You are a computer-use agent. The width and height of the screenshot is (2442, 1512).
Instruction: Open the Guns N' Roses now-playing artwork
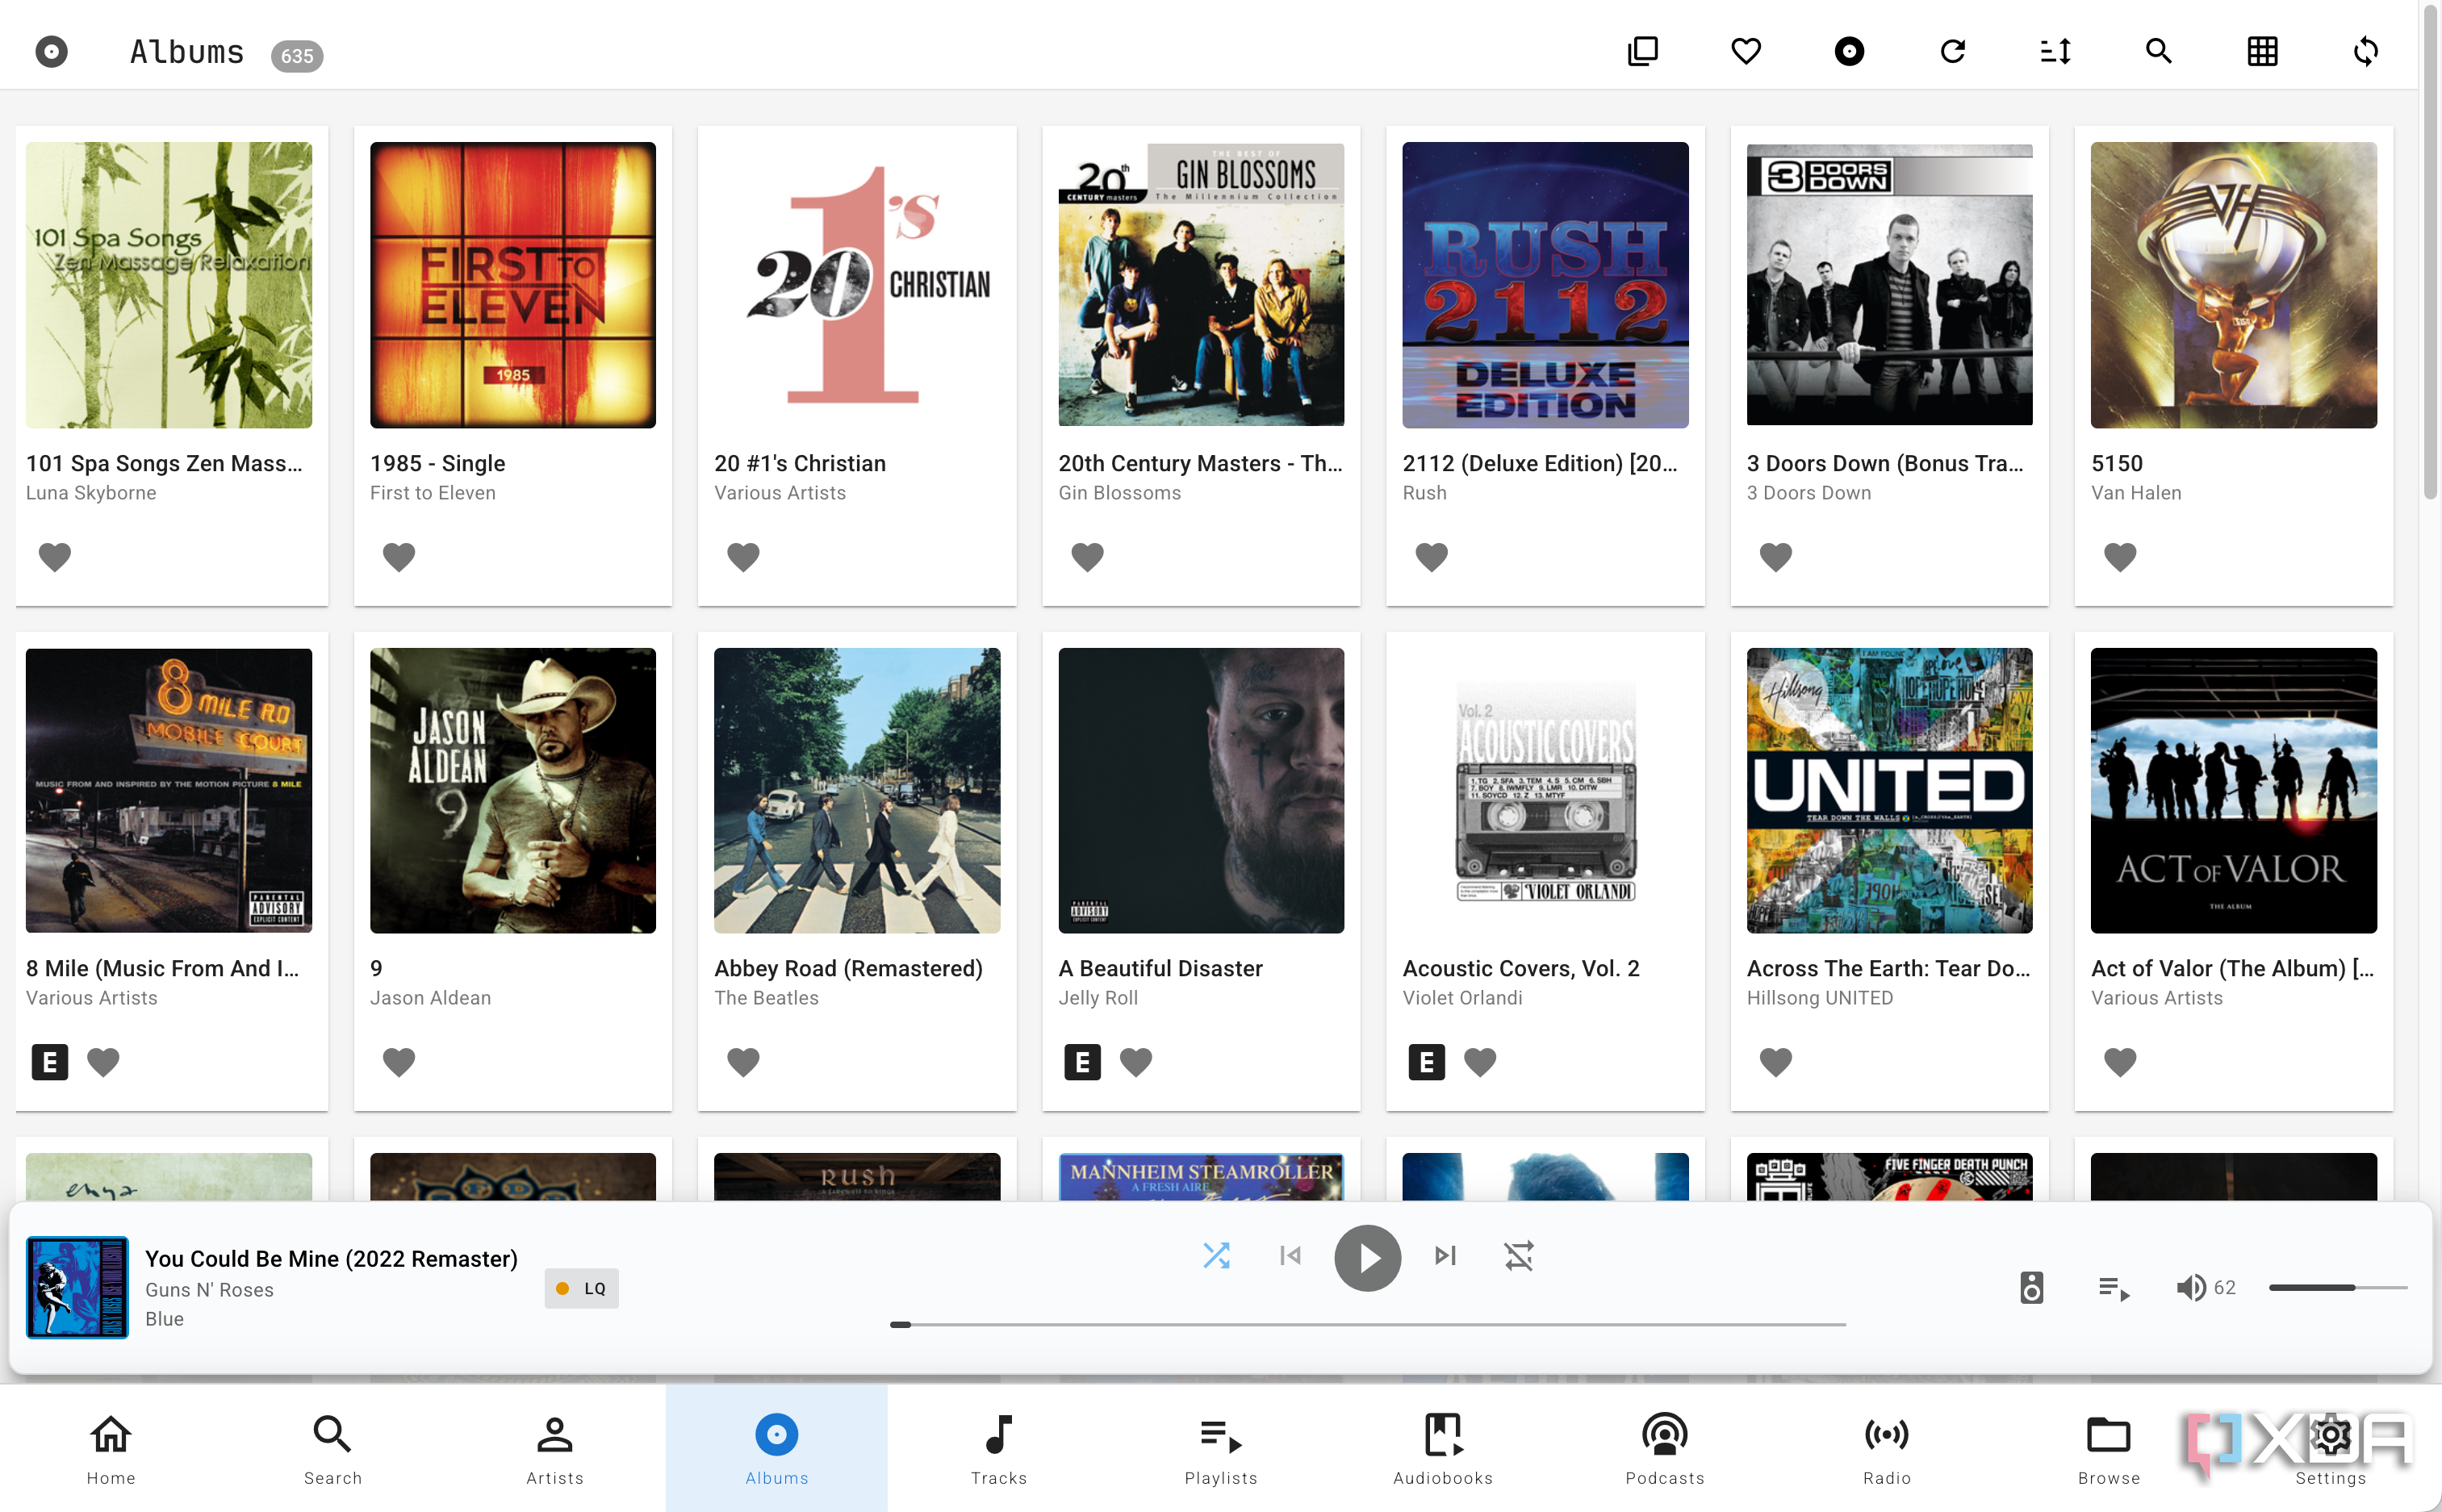77,1288
